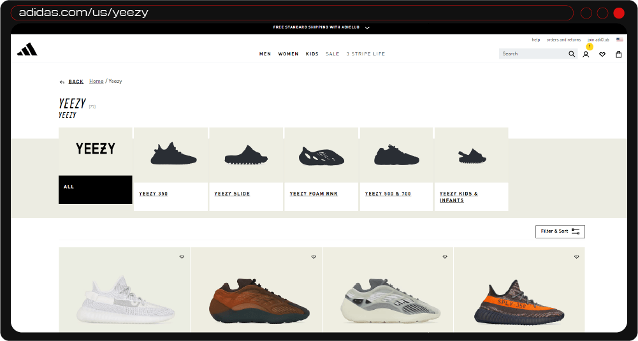
Task: Wishlist the grey cream Yeezy 700 shoe
Action: 445,257
